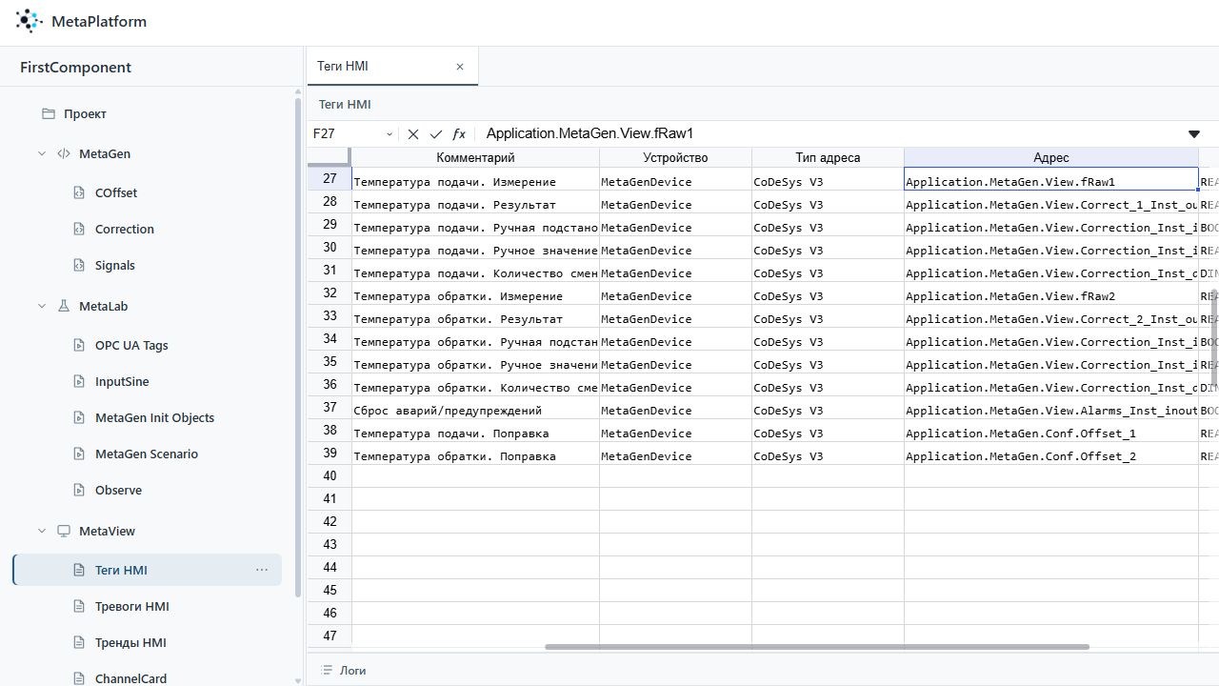Image resolution: width=1219 pixels, height=686 pixels.
Task: Click the fx function icon
Action: pos(459,134)
